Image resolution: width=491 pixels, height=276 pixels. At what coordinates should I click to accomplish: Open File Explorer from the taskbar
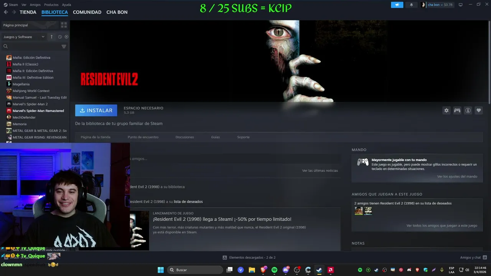(252, 270)
